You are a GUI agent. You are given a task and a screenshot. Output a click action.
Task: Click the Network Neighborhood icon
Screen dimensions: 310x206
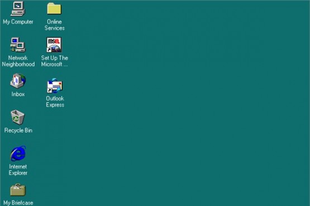(x=18, y=45)
